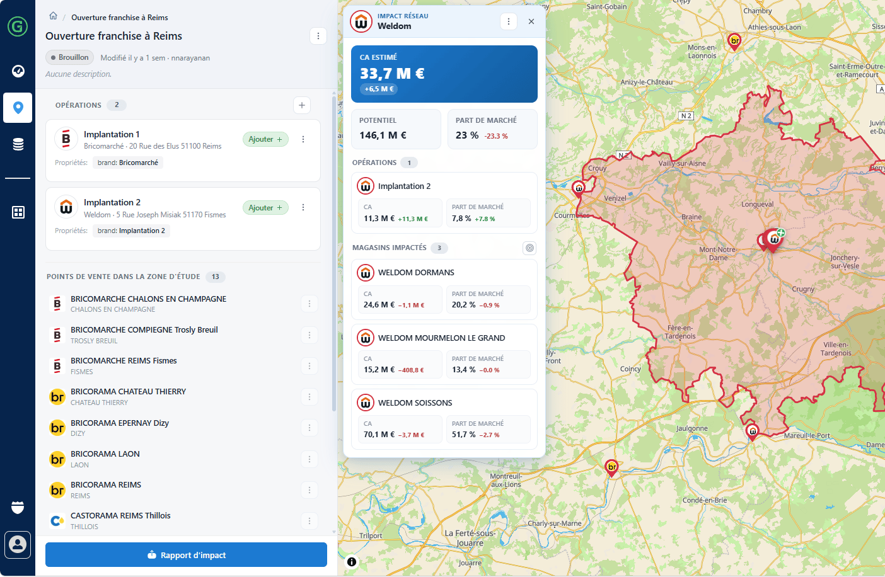Click new implantation marker with green plus
The image size is (885, 577).
pos(775,239)
